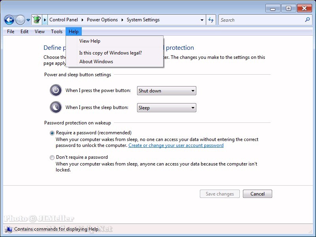Viewport: 316px width, 237px height.
Task: Select Require a password (recommended)
Action: [x=52, y=133]
